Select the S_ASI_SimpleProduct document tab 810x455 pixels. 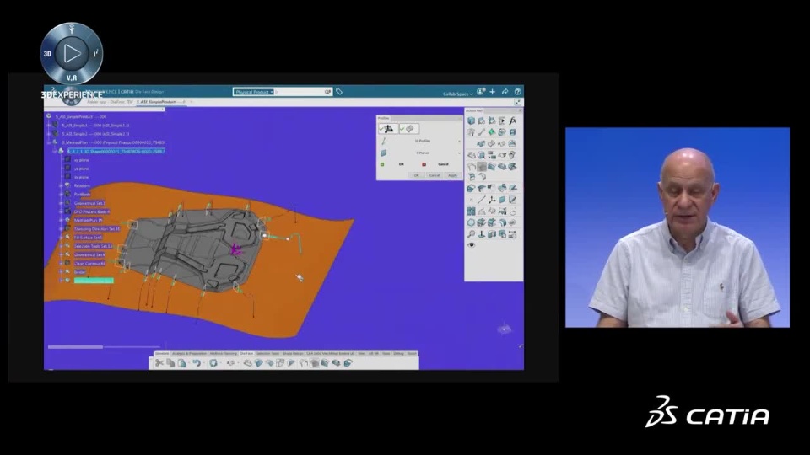(160, 102)
